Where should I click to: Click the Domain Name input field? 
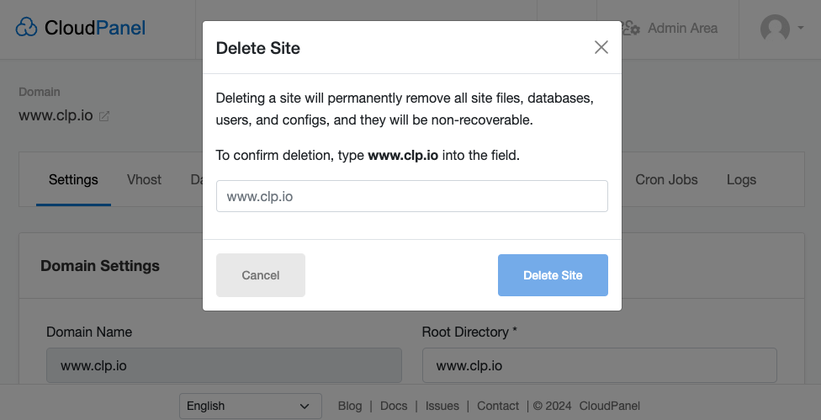point(224,365)
